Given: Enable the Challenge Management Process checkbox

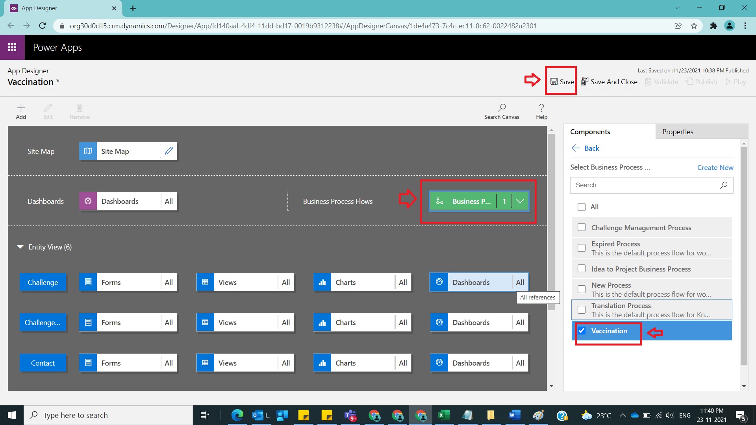Looking at the screenshot, I should click(x=582, y=227).
